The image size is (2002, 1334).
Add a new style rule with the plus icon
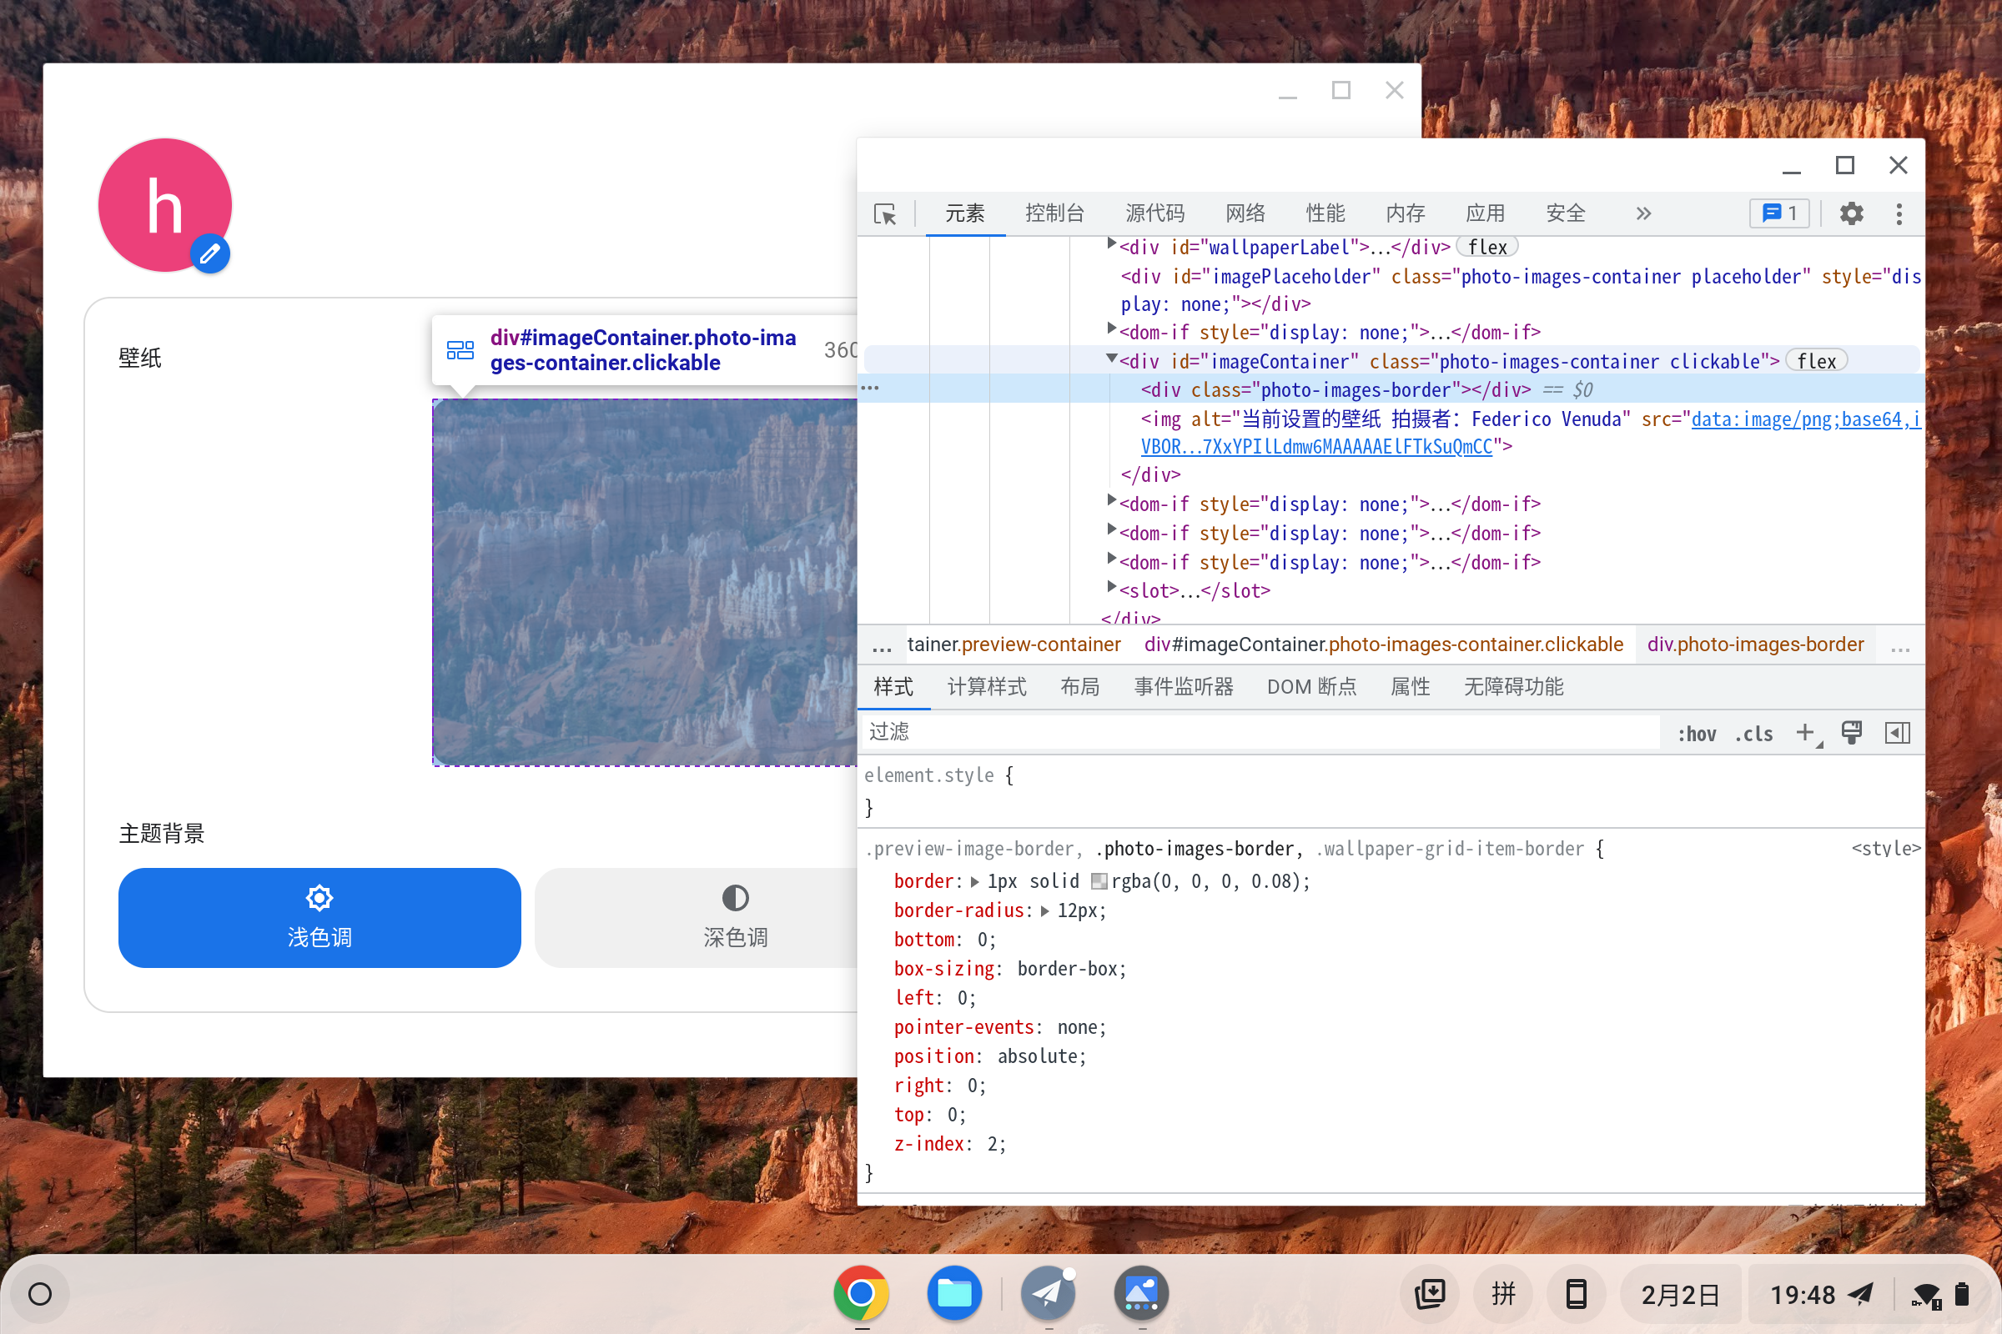point(1806,733)
